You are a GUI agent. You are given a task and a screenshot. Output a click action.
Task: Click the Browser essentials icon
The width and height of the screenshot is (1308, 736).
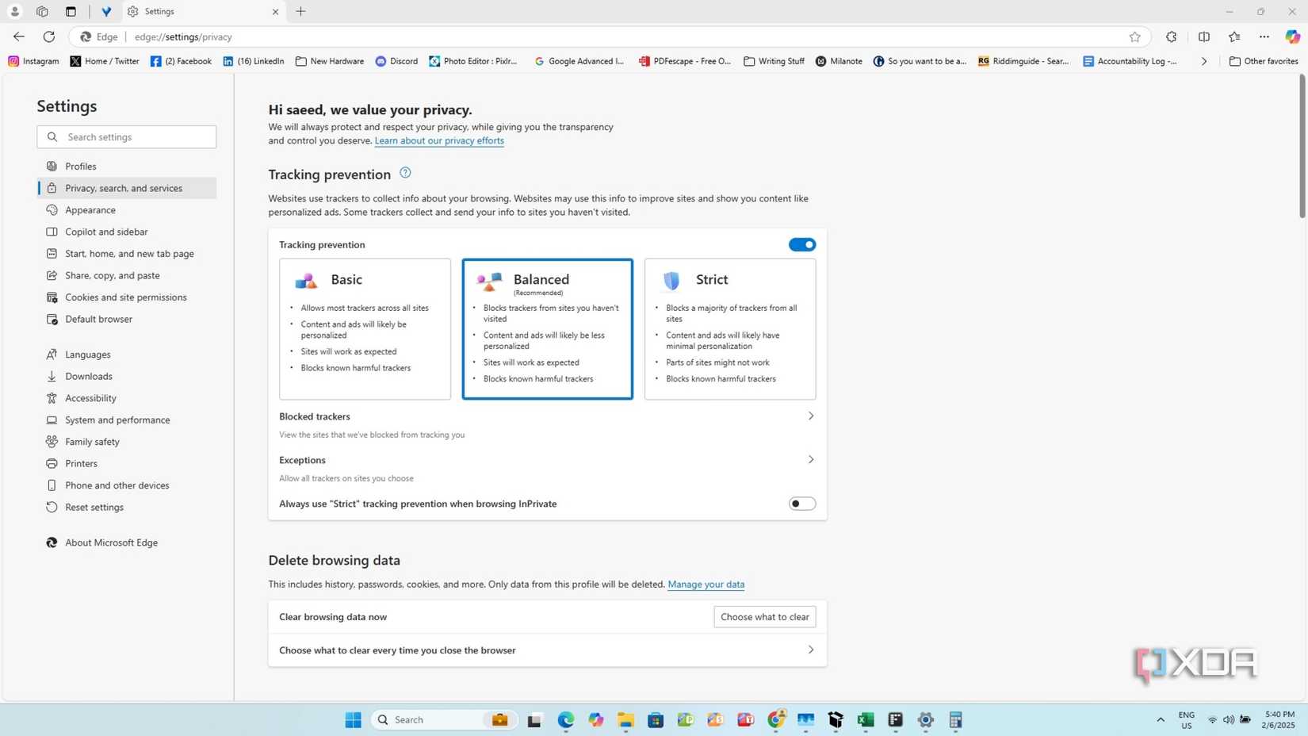[1171, 36]
